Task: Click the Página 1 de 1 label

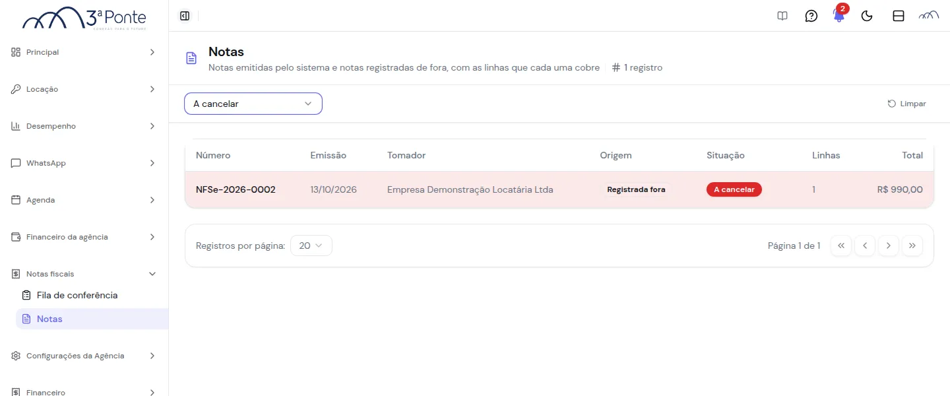Action: pos(794,246)
